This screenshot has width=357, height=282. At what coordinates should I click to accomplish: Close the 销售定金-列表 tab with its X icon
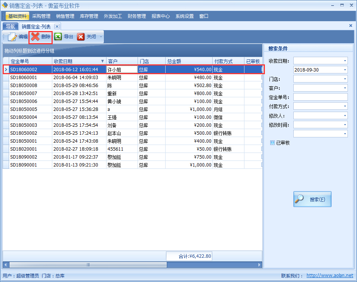point(57,26)
